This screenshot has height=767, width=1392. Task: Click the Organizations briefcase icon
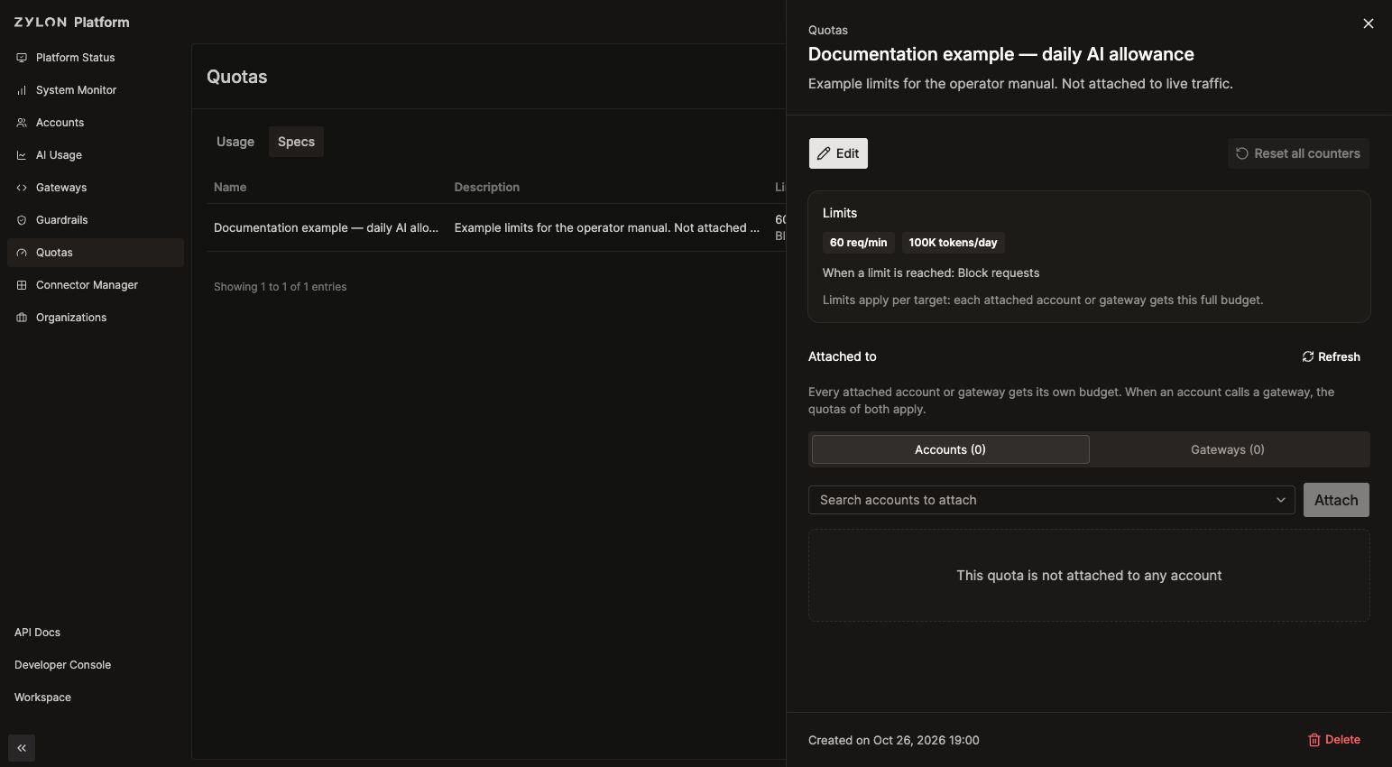22,318
